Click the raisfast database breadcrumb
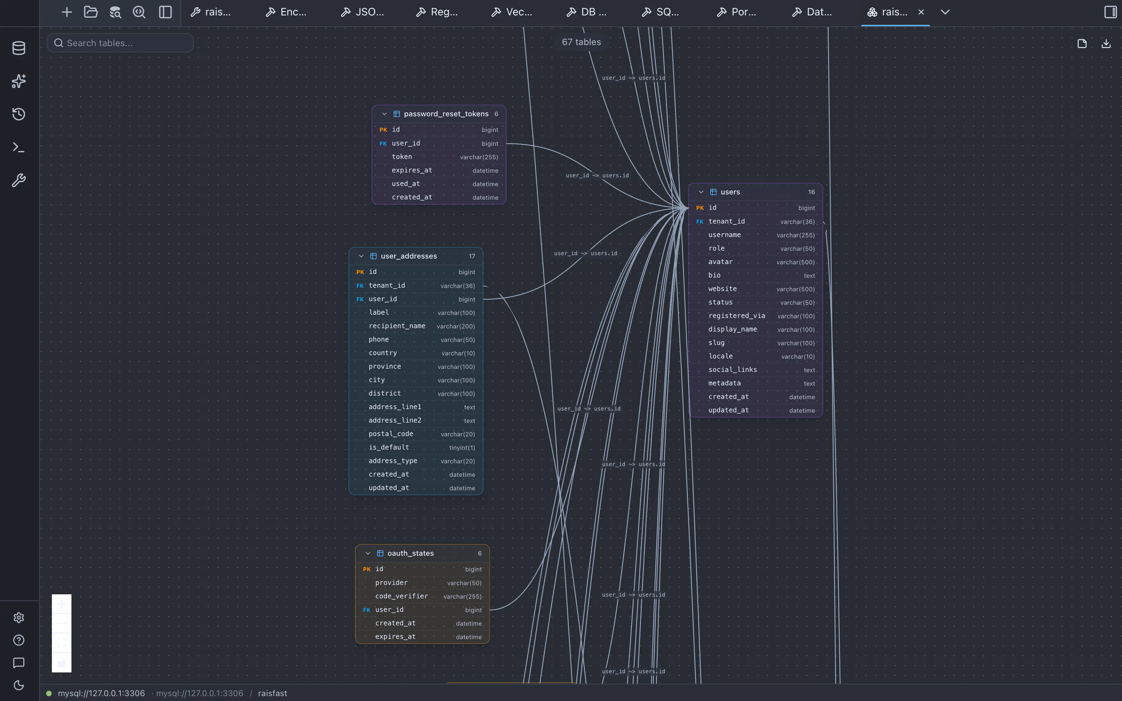This screenshot has width=1122, height=701. click(272, 693)
